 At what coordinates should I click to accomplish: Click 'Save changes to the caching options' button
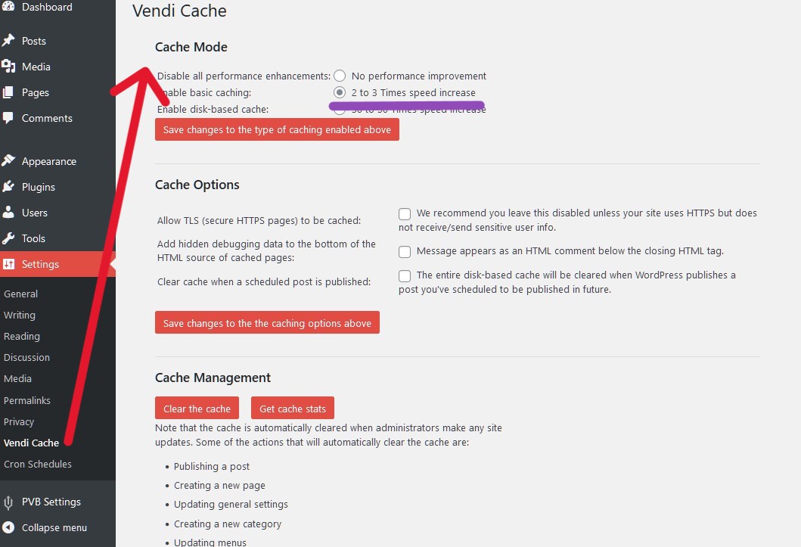(x=267, y=323)
